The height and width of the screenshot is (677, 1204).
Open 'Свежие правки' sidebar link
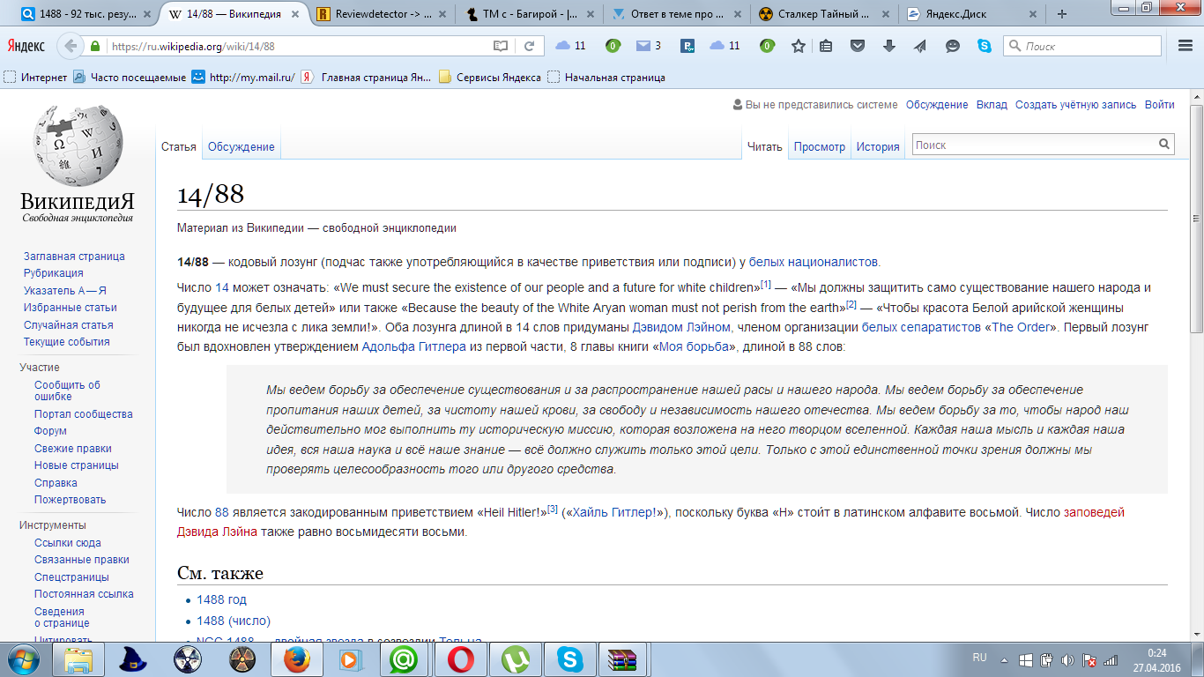tap(73, 449)
